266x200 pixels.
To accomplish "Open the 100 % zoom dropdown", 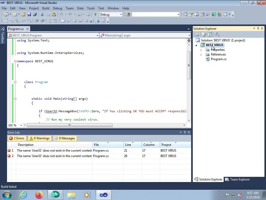I will (21, 125).
